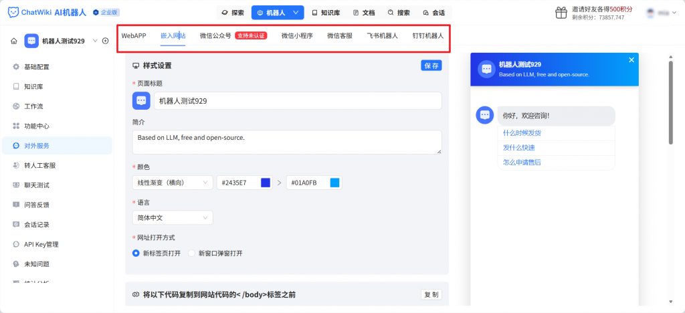The width and height of the screenshot is (685, 313).
Task: Switch to the 嵌入网站 tab
Action: click(173, 36)
